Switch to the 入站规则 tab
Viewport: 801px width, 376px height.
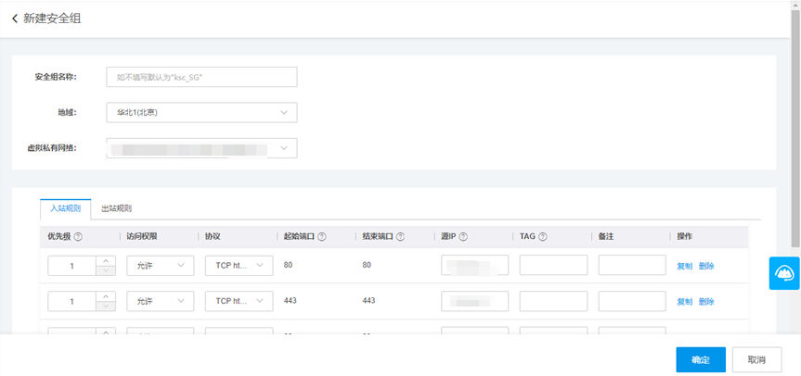(65, 209)
